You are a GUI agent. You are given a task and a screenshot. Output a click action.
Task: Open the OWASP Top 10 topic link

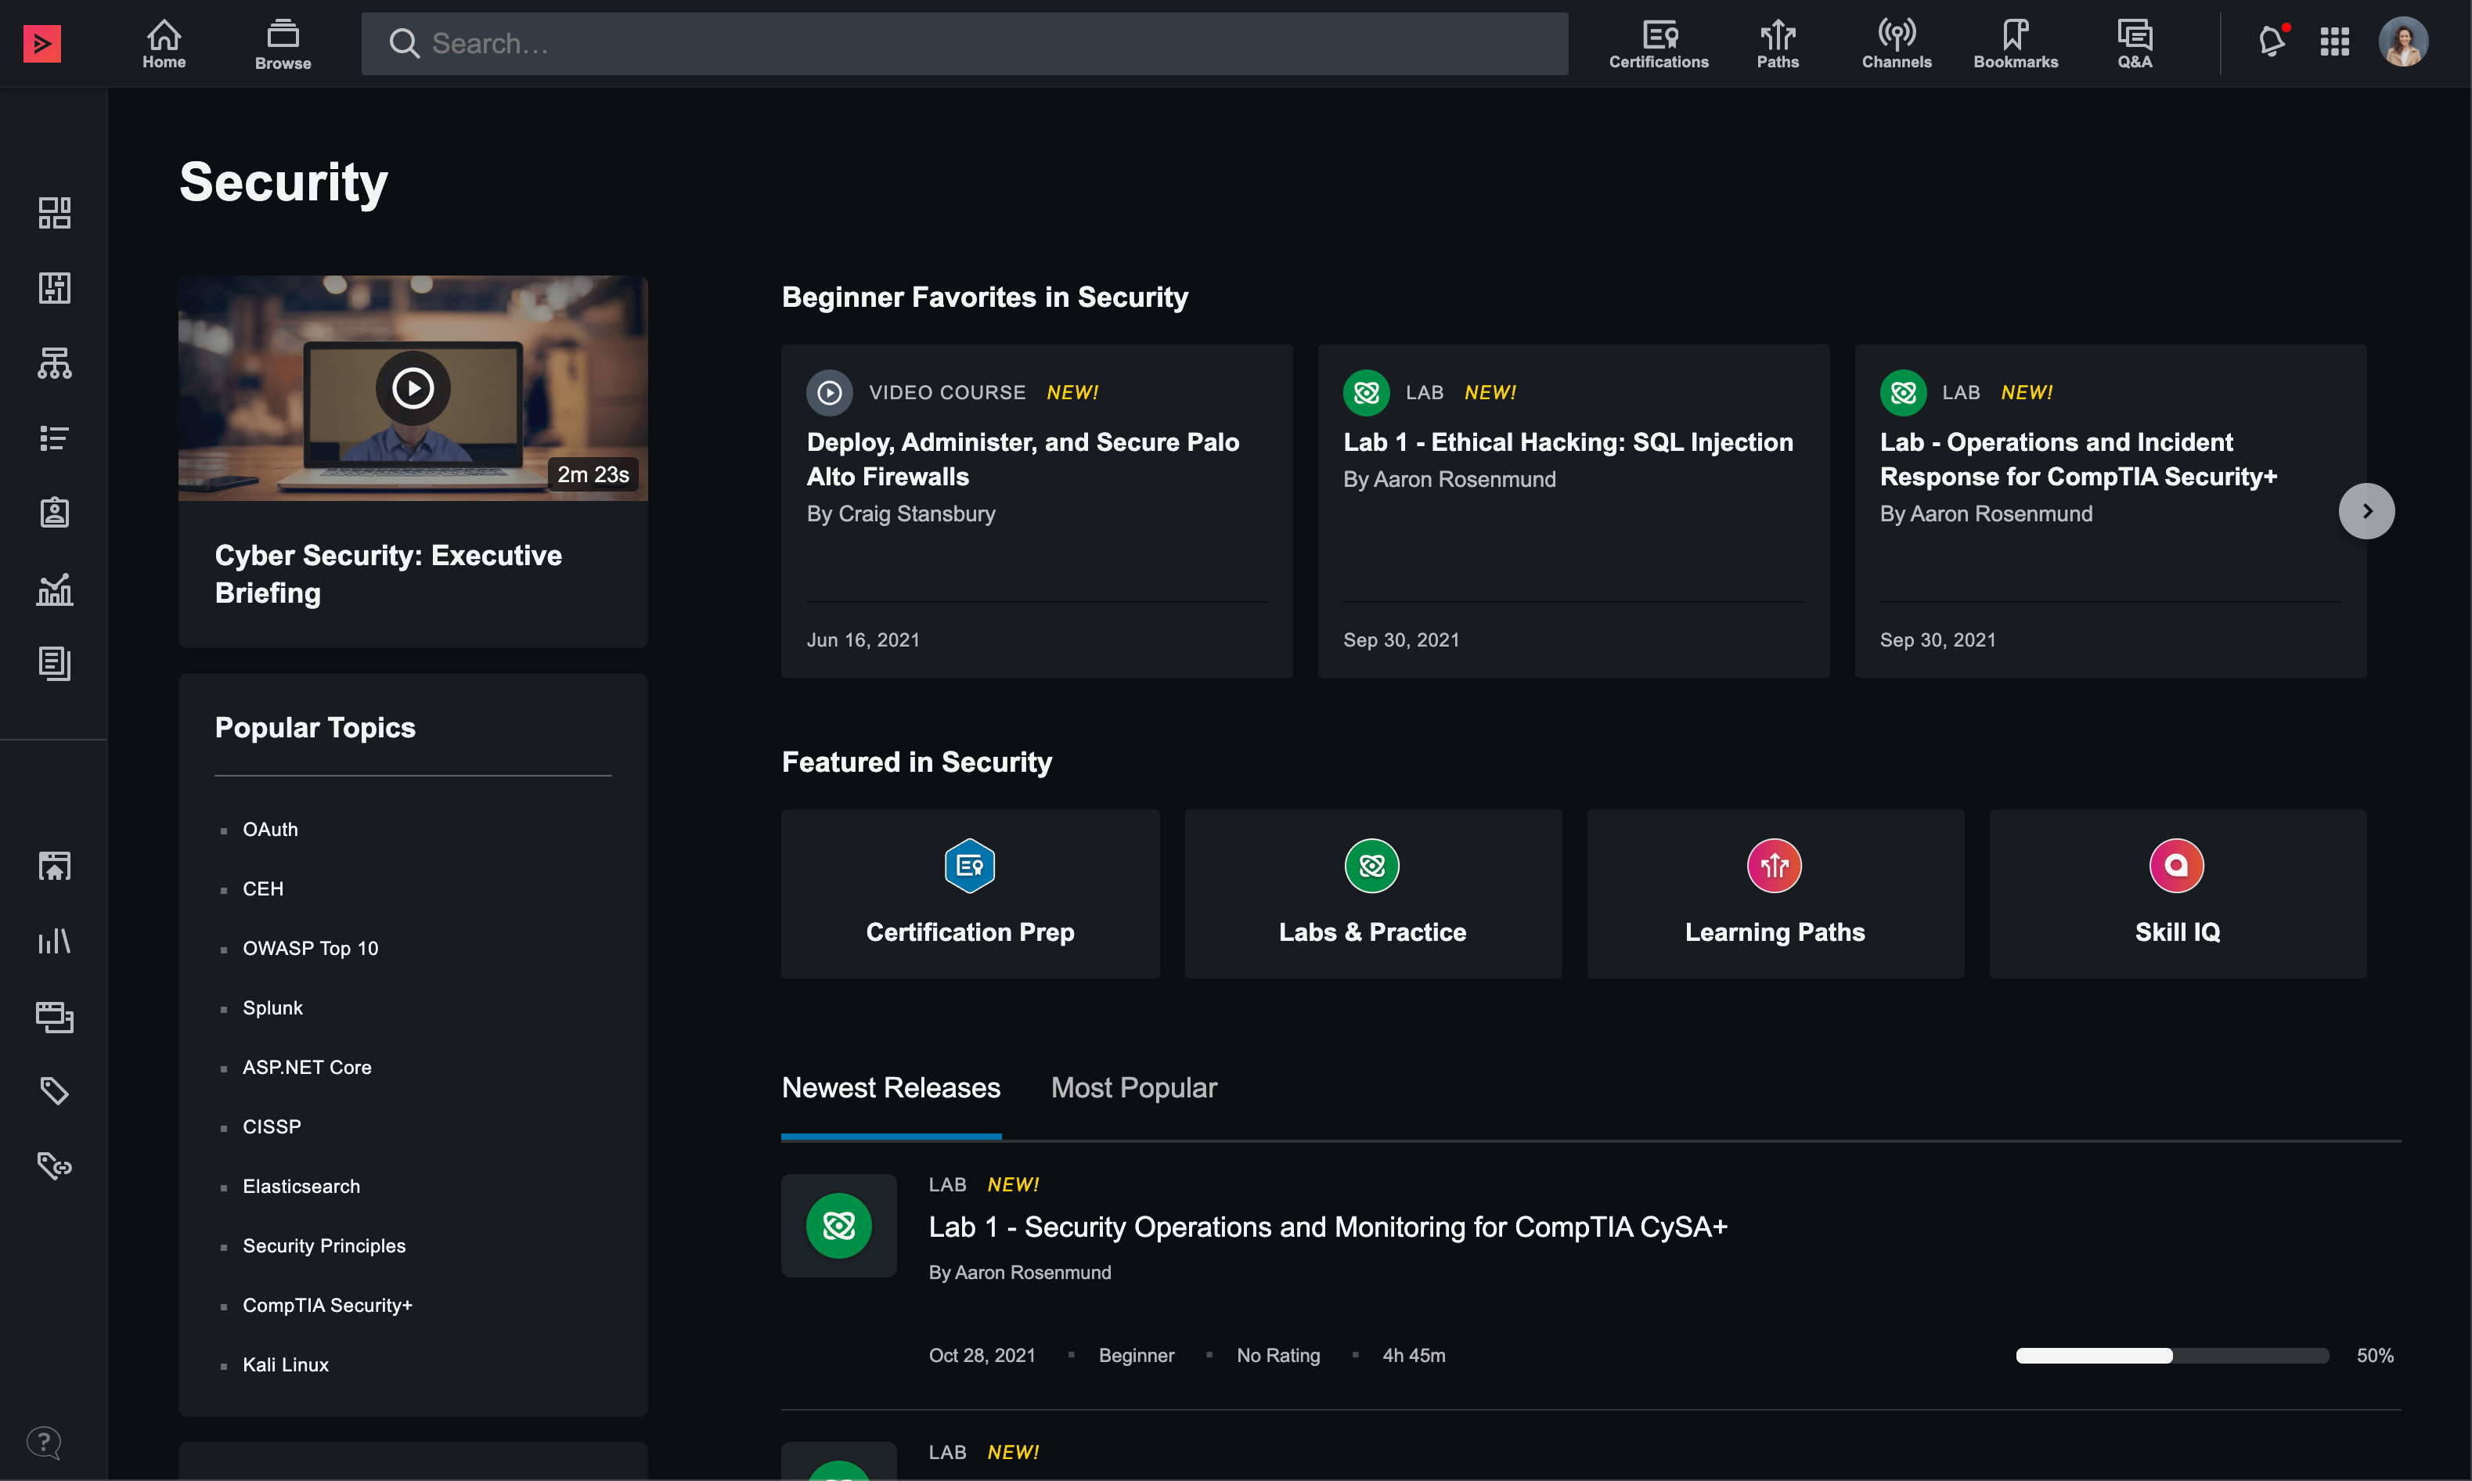pos(309,948)
